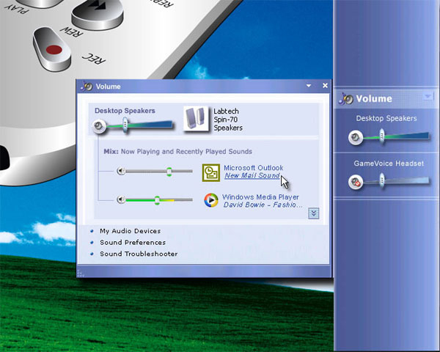Click the sidebar GameVoice Headset label

point(389,164)
